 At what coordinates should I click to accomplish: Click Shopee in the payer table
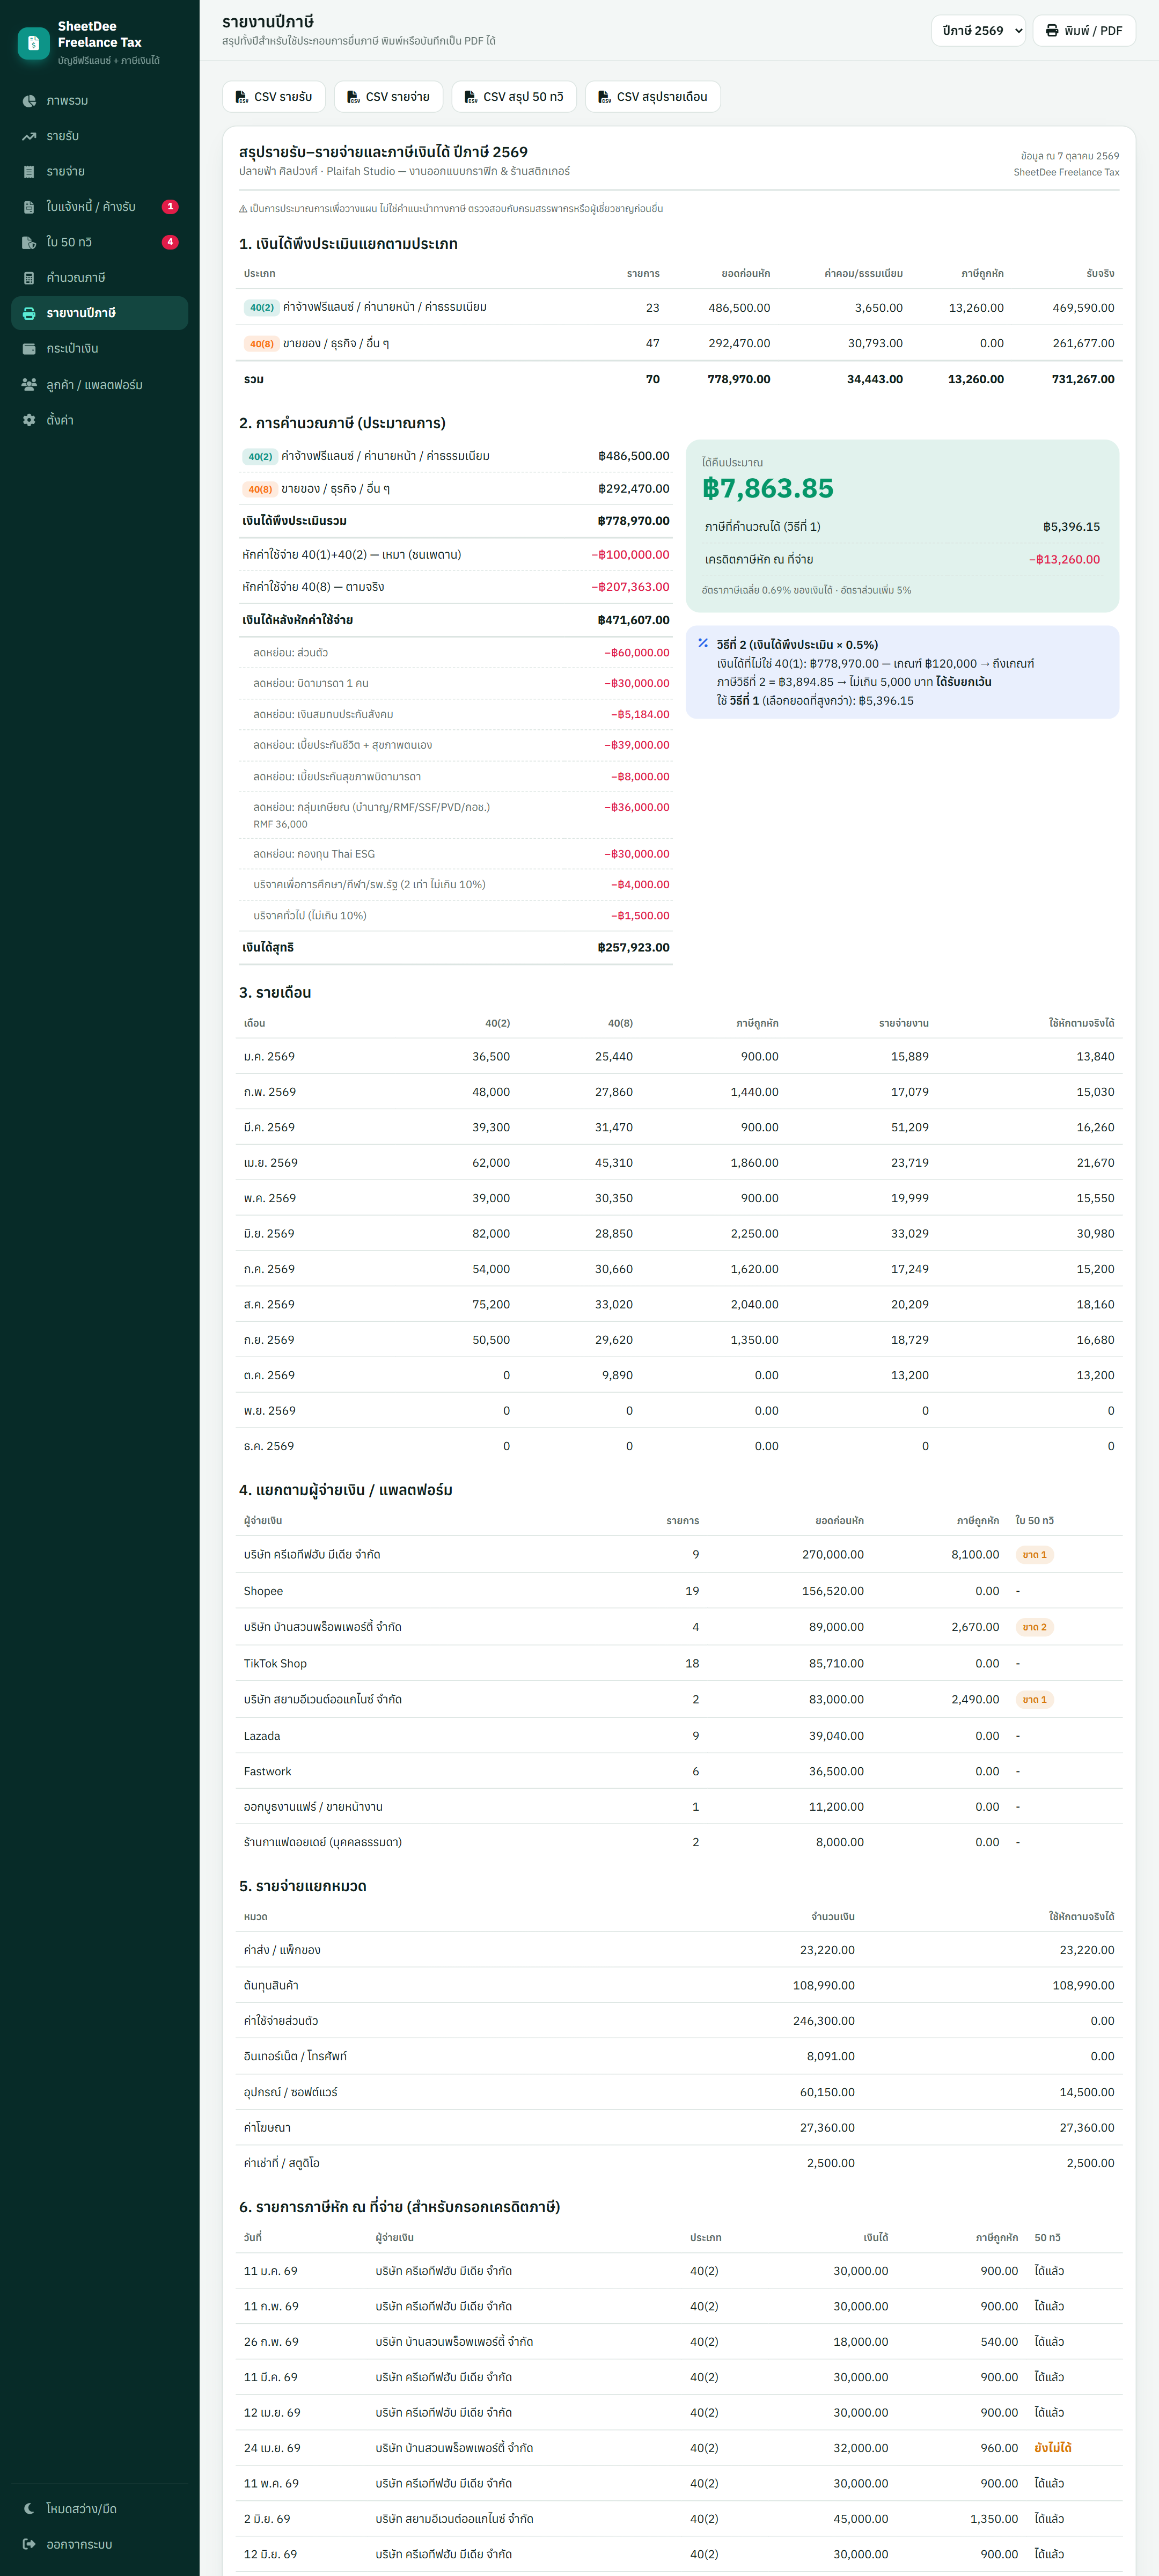click(263, 1591)
